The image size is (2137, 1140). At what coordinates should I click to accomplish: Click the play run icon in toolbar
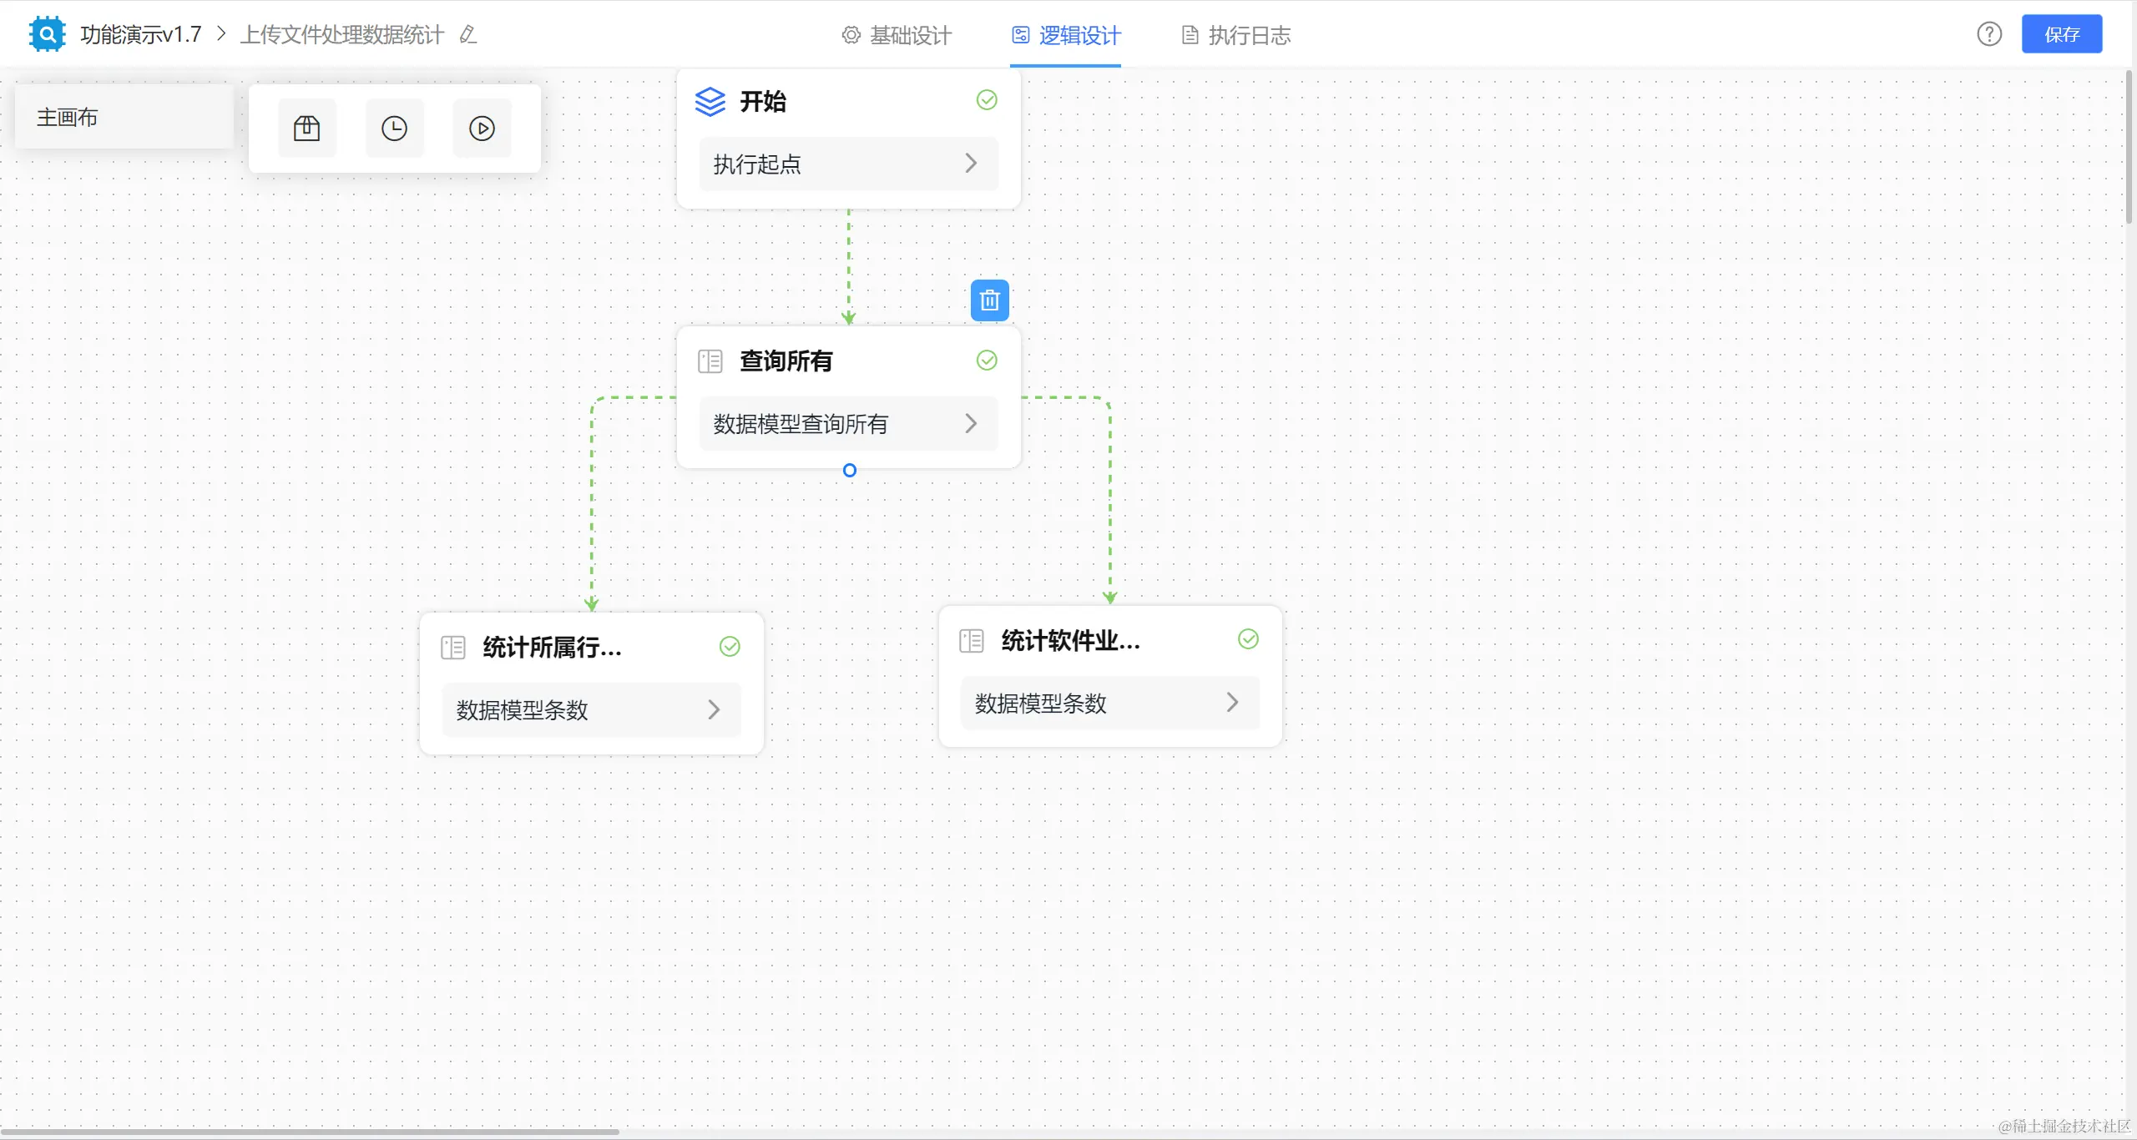(482, 129)
